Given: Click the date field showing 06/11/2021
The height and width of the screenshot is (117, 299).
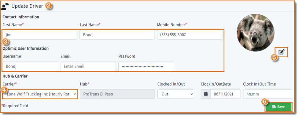Looking at the screenshot, I should [x=226, y=94].
